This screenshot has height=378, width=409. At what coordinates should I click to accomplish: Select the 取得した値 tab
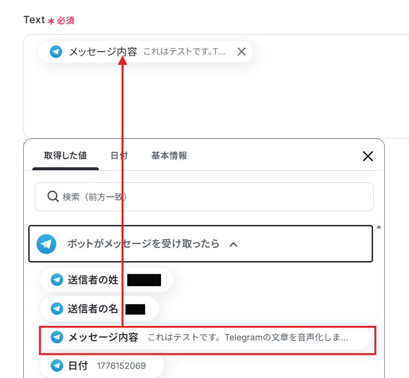(x=65, y=156)
